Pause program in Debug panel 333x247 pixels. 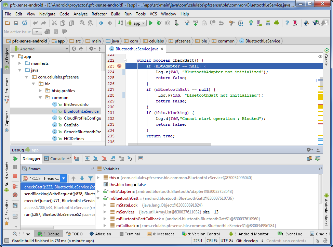coord(15,167)
